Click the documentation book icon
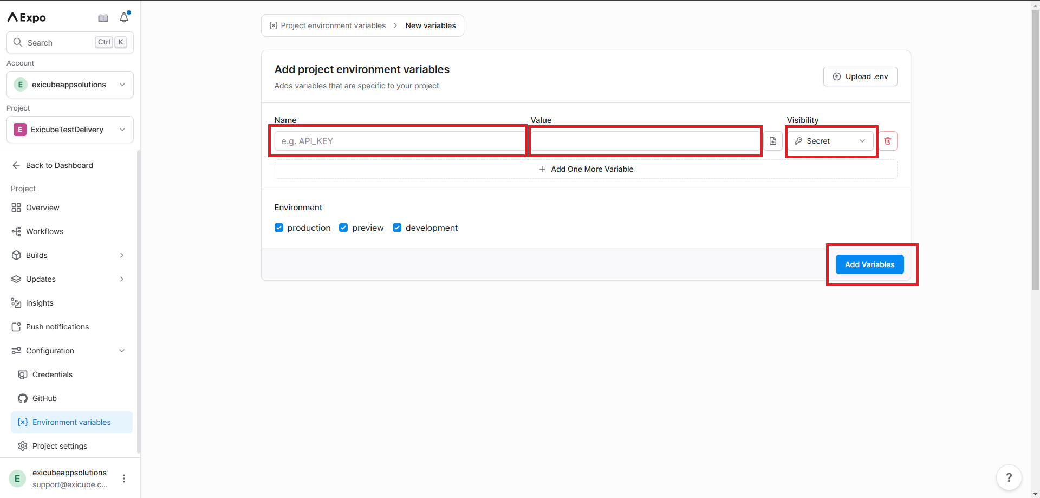Viewport: 1040px width, 498px height. pos(103,18)
